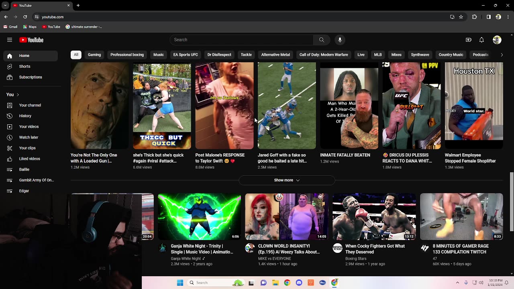The width and height of the screenshot is (514, 289).
Task: Bookmark this page with the star icon
Action: [461, 17]
